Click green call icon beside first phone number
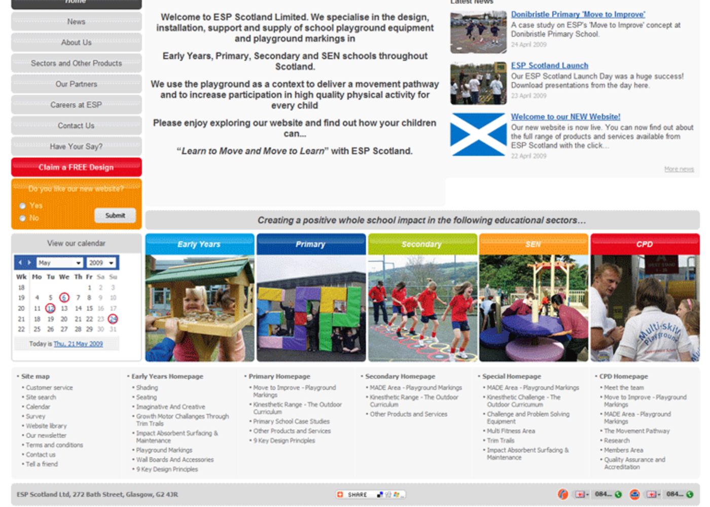Image resolution: width=710 pixels, height=507 pixels. click(618, 494)
